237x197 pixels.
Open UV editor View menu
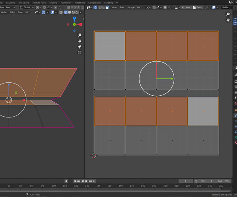click(114, 7)
